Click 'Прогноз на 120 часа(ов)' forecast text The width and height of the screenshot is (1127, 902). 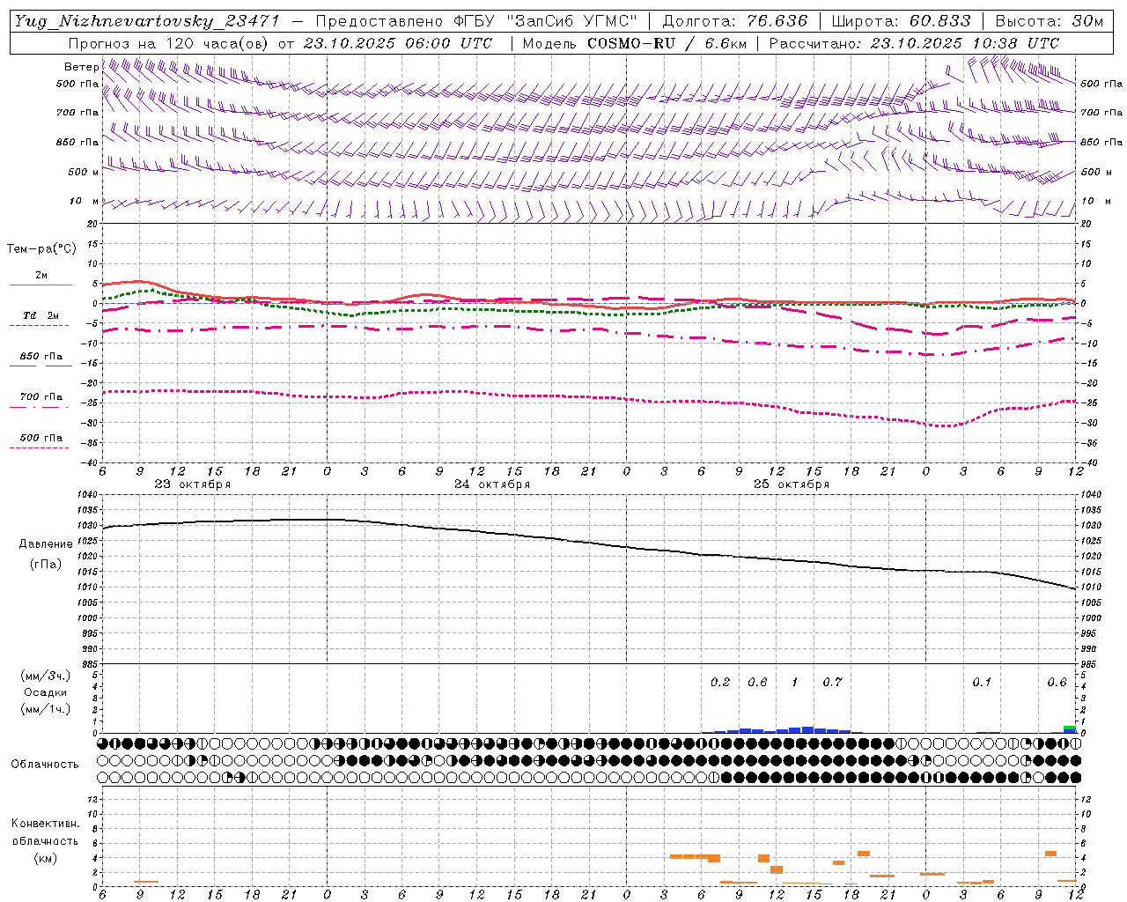169,43
